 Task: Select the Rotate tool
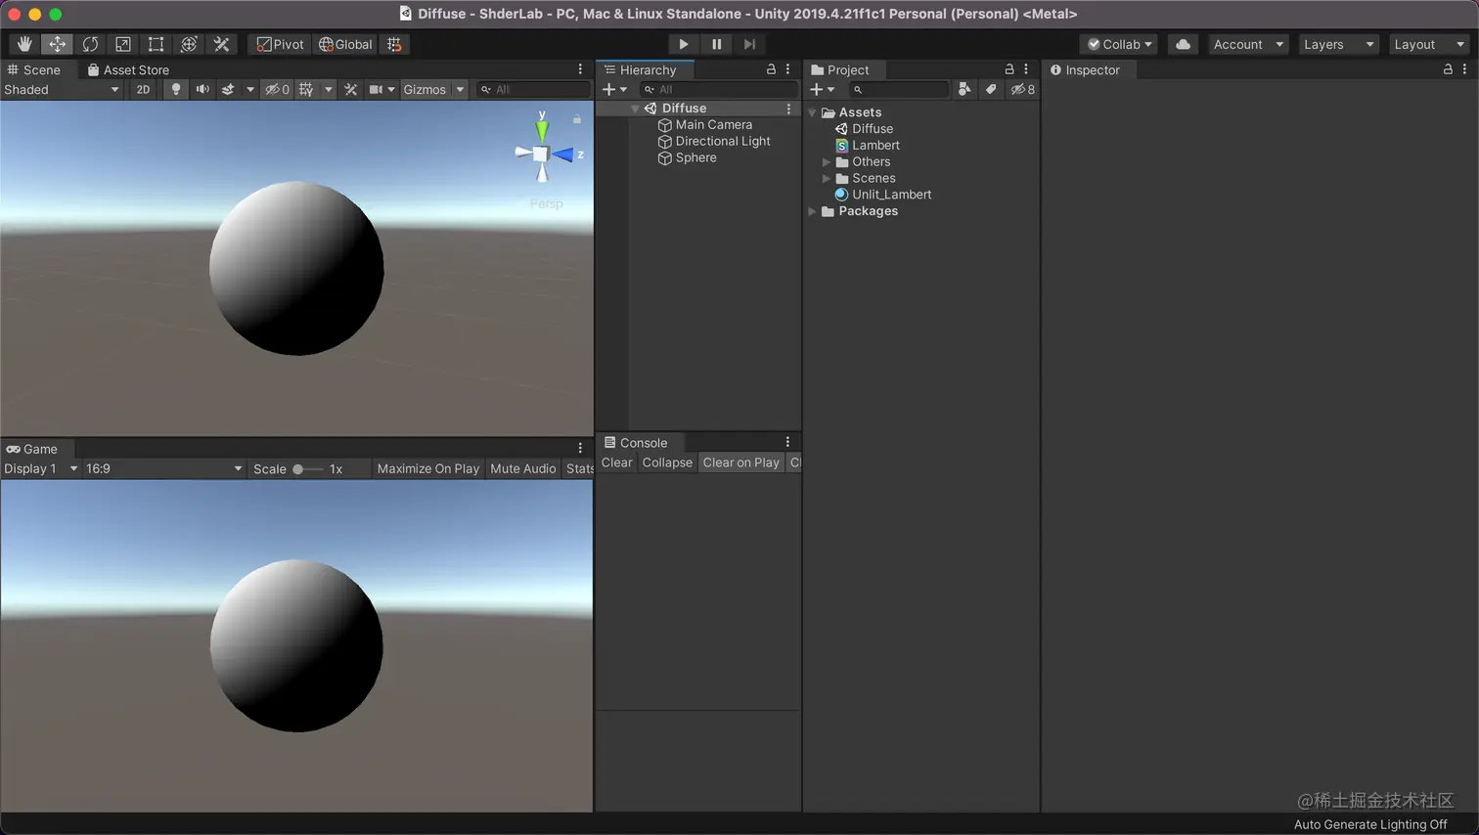click(x=90, y=44)
